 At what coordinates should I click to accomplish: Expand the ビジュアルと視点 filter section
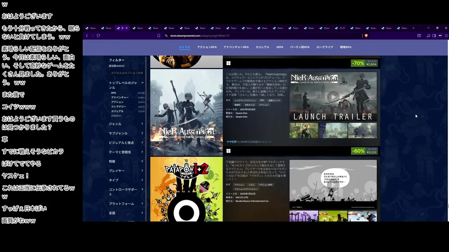126,143
